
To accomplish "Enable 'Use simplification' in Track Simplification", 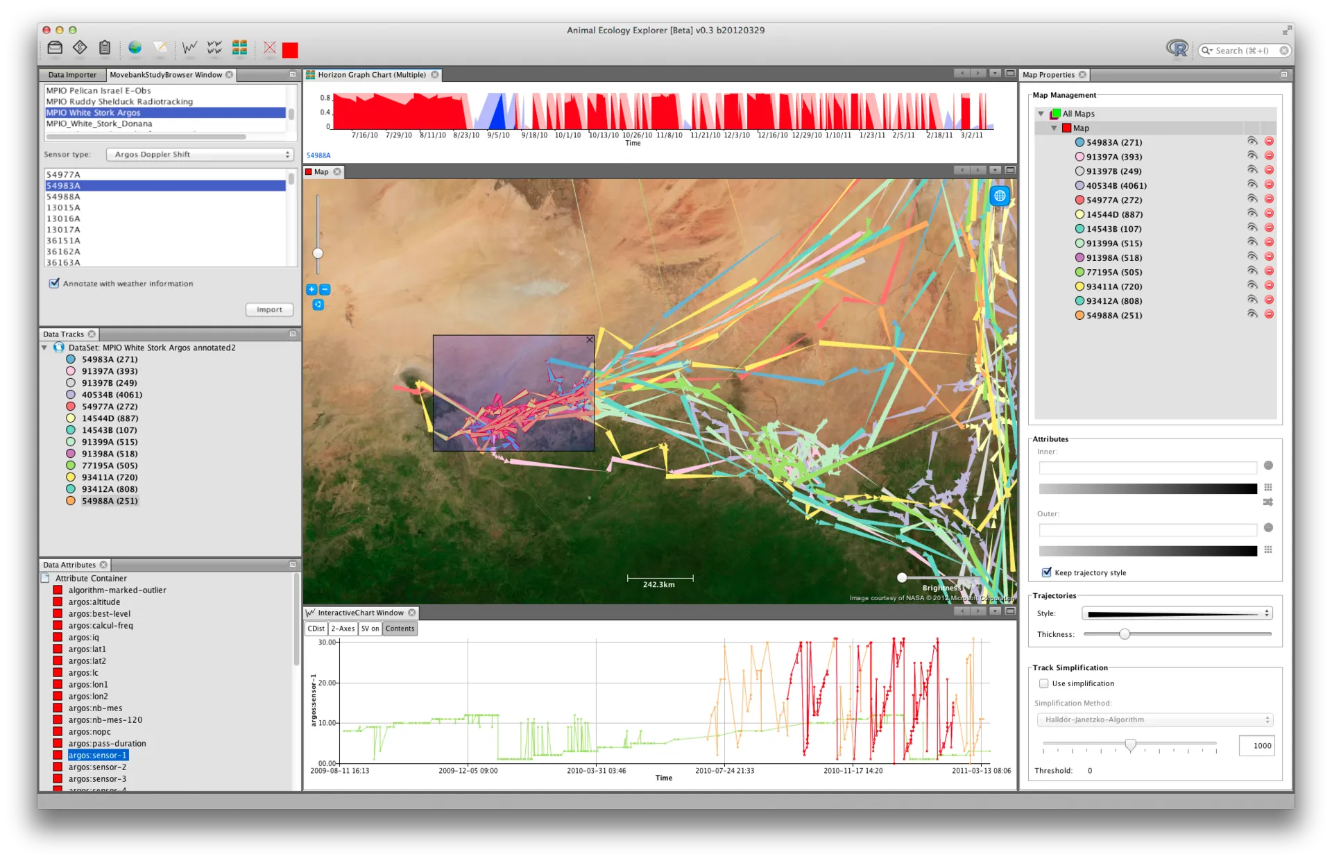I will (1043, 683).
